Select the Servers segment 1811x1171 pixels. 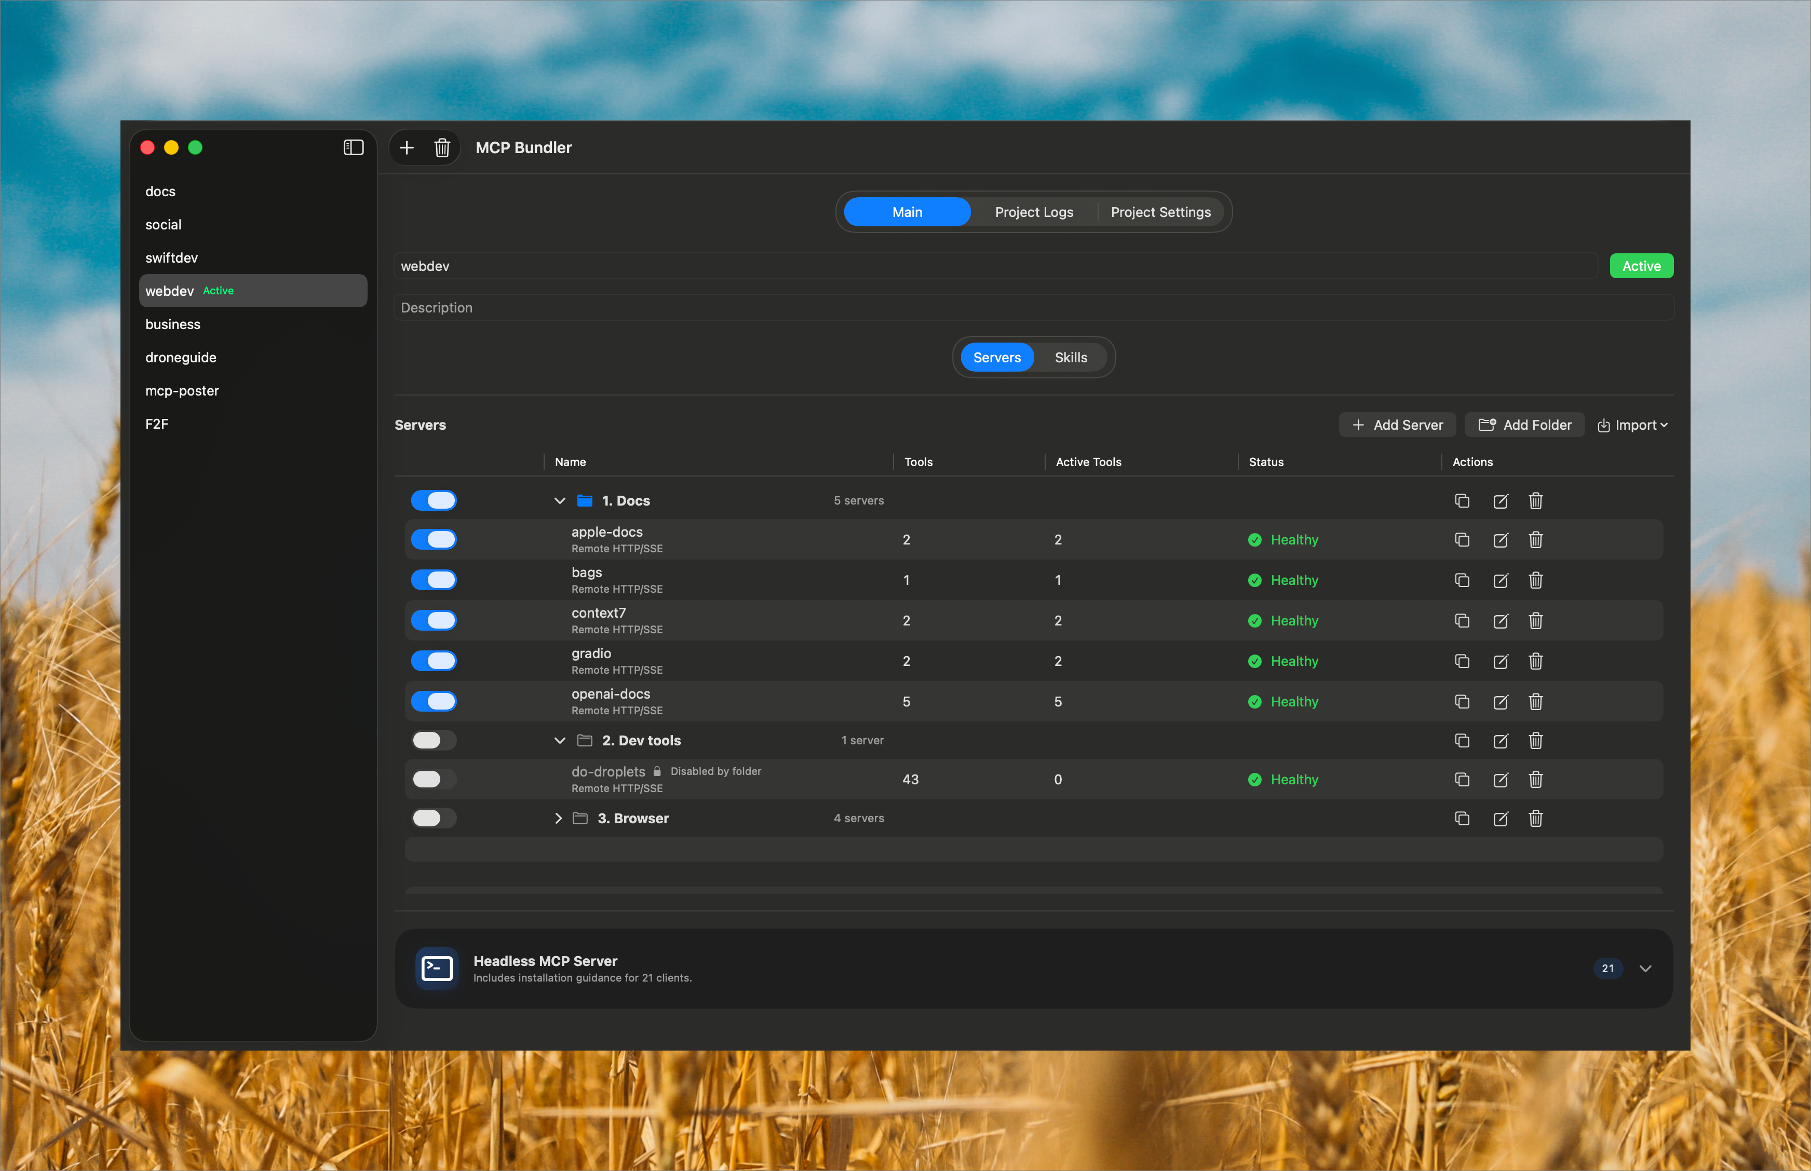(996, 358)
